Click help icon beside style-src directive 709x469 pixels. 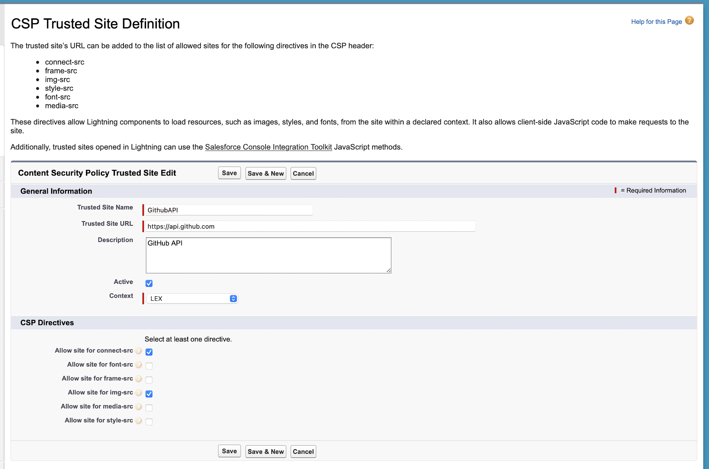pos(139,421)
